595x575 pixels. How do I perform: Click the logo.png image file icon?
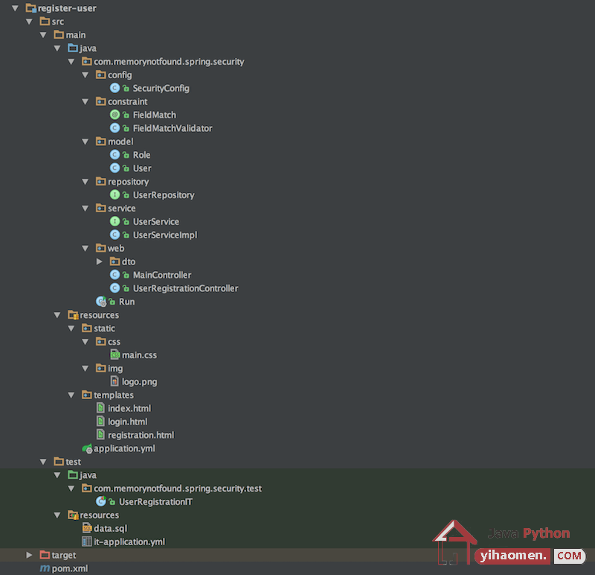point(115,381)
